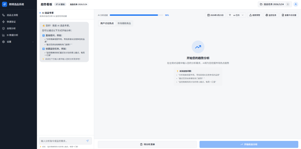Viewport: 301px width, 149px height.
Task: Expand the 设置 menu chevron
Action: point(33,42)
